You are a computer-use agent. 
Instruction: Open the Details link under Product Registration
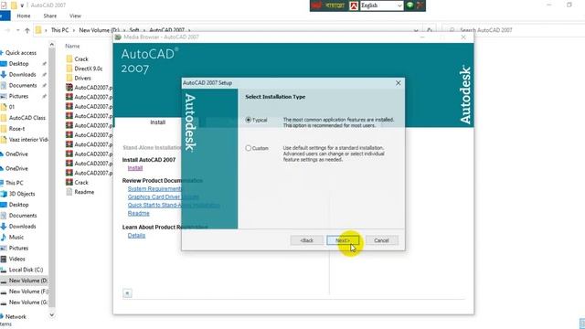pyautogui.click(x=136, y=236)
